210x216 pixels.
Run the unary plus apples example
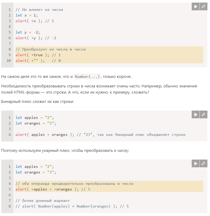(196, 163)
